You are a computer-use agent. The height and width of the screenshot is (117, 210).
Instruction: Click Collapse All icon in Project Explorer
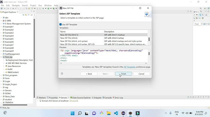point(23,15)
